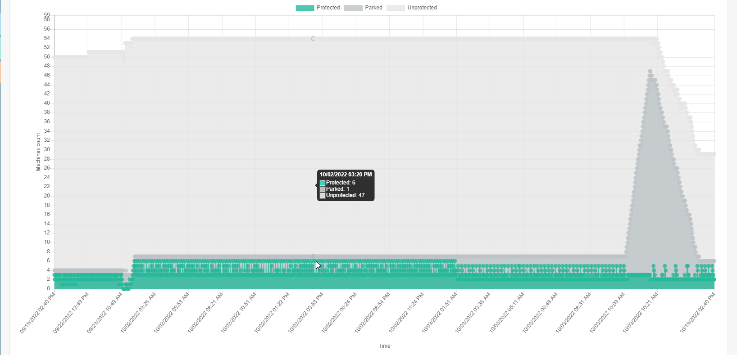Hide the Parked series via legend label
Screen dimensions: 737x355
click(373, 8)
